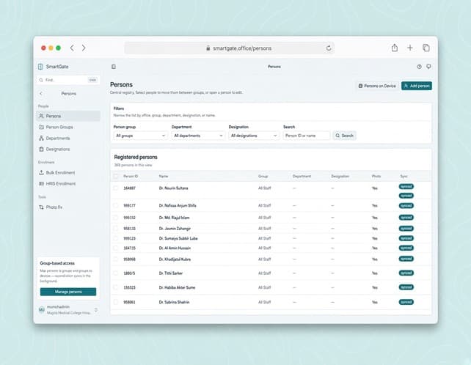Screen dimensions: 471x365
Task: Check the box for Dr. Tithi Sarker
Action: (116, 273)
